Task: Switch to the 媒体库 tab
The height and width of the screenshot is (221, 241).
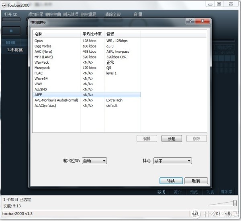Action: [x=227, y=192]
